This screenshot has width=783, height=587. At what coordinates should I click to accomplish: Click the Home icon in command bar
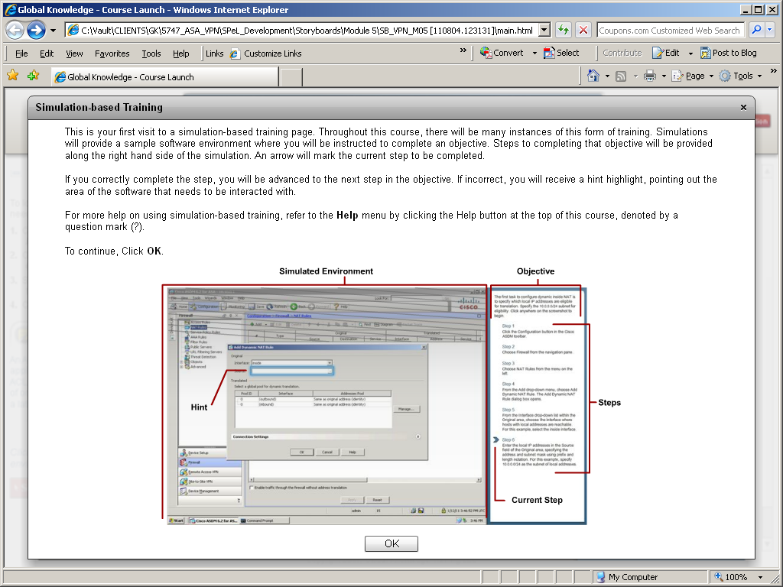pyautogui.click(x=593, y=76)
